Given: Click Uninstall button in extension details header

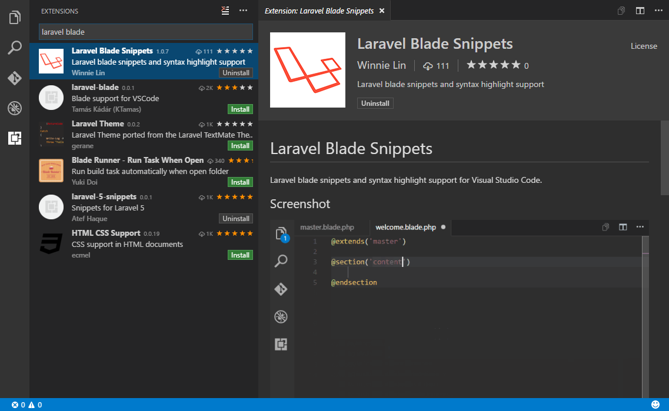Looking at the screenshot, I should click(375, 103).
